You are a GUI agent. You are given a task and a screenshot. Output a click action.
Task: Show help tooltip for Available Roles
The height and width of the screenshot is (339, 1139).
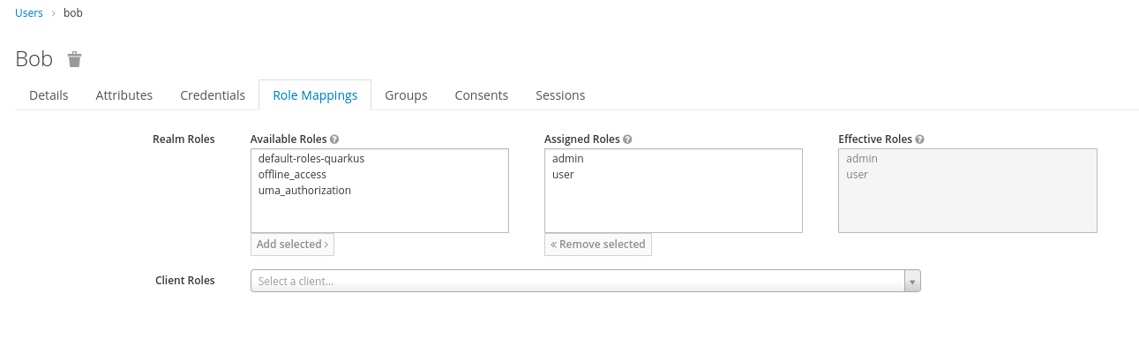point(334,139)
